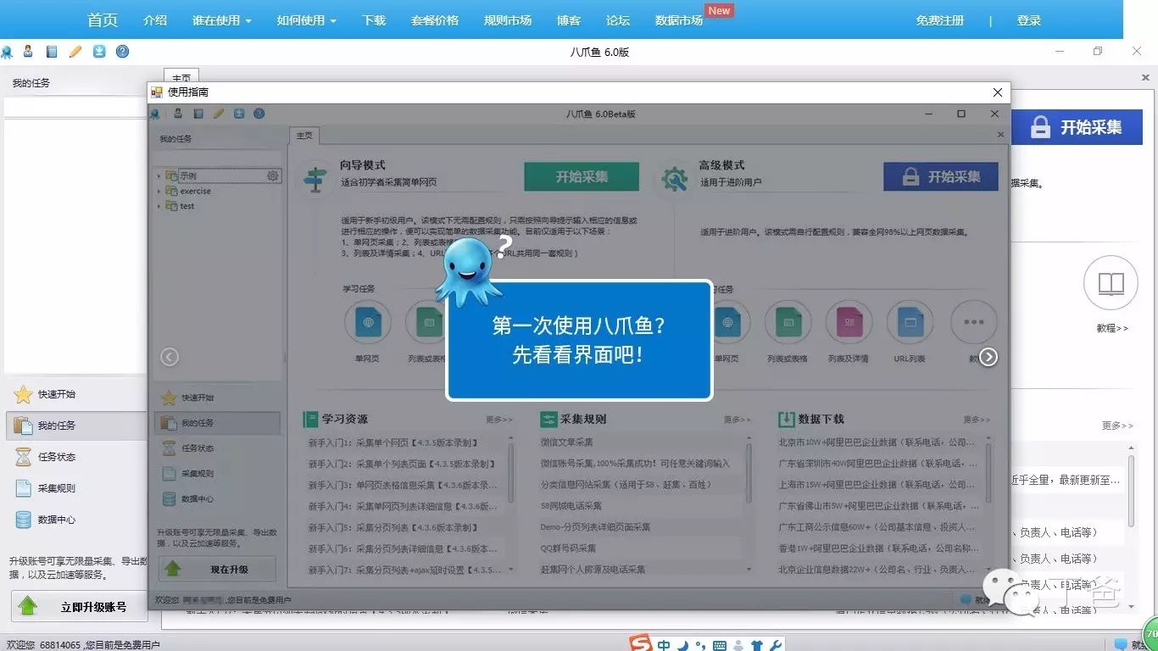Expand the exercise folder in guide task tree
The height and width of the screenshot is (651, 1158).
click(x=159, y=192)
